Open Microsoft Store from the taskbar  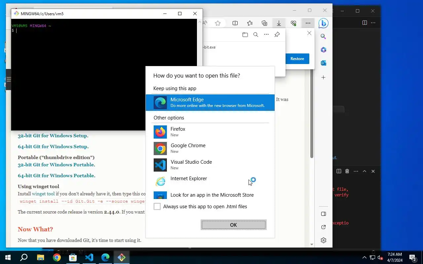pos(73,257)
